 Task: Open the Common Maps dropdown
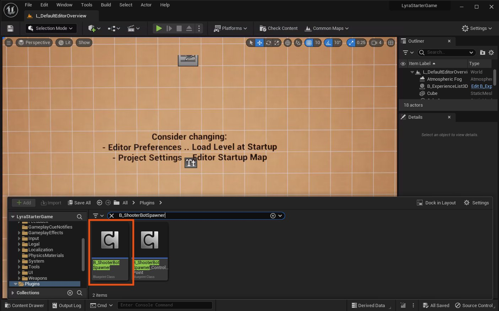[327, 28]
